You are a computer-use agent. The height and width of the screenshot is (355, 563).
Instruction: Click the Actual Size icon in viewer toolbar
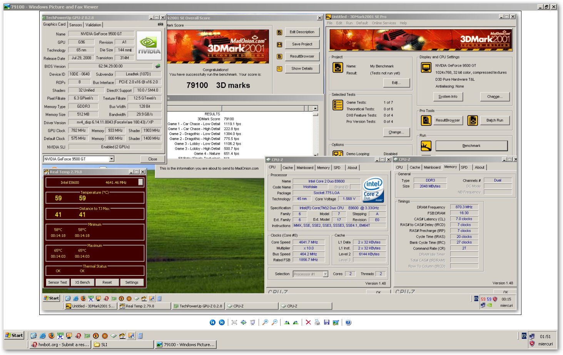(x=244, y=322)
